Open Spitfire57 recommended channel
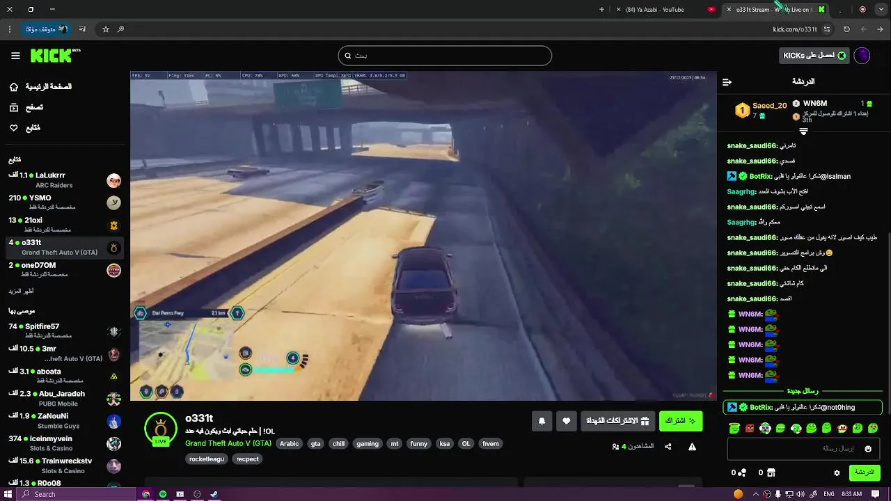This screenshot has height=501, width=891. [x=64, y=331]
